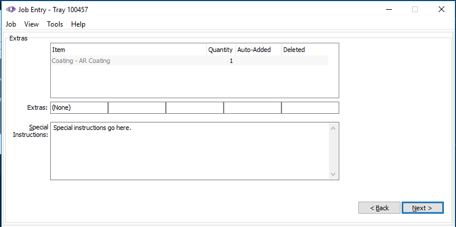456x227 pixels.
Task: Click the Next > button
Action: 422,208
